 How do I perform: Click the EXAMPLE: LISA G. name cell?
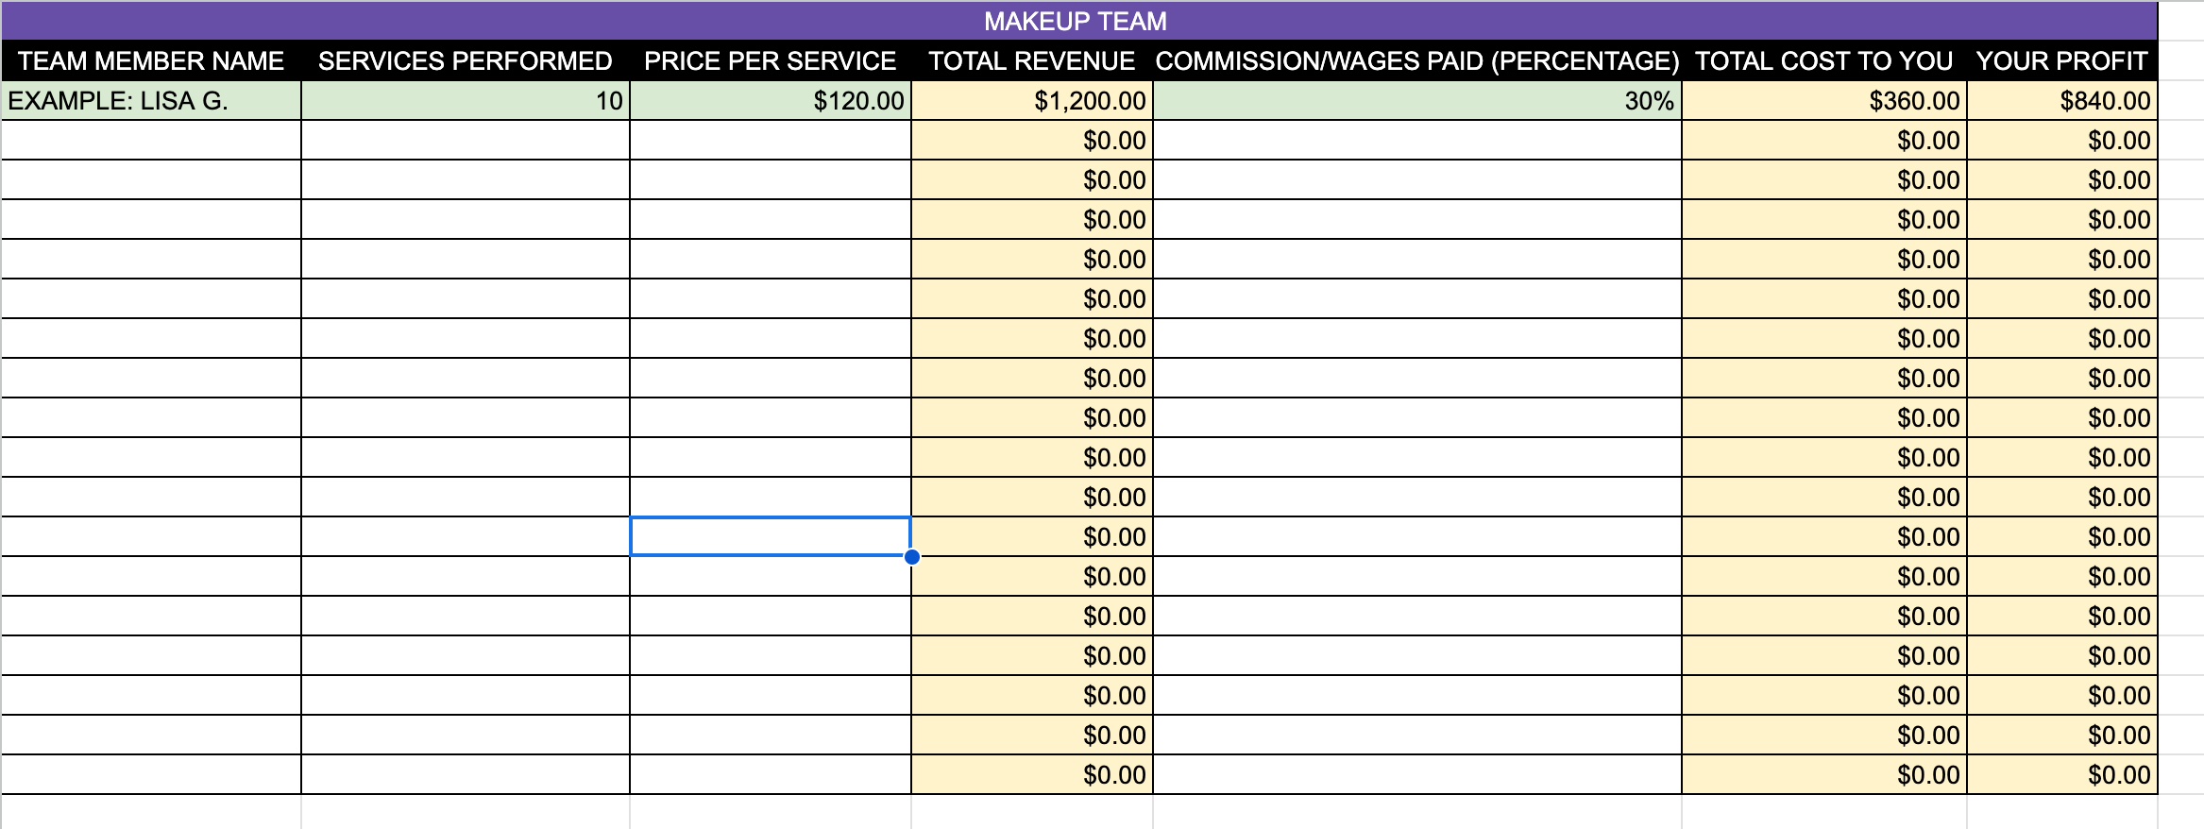[151, 101]
